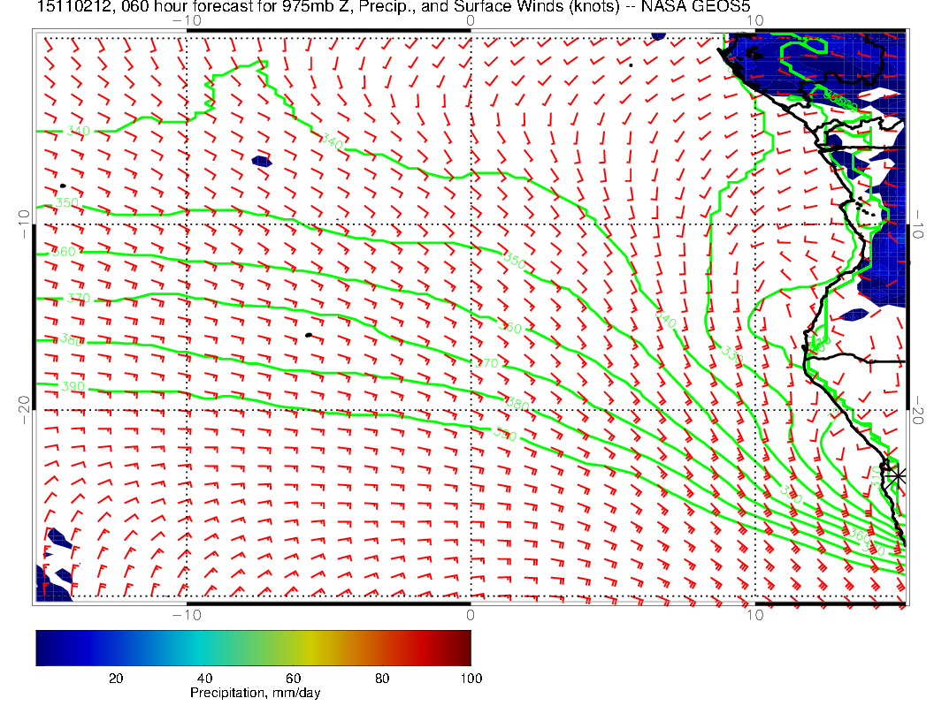Image resolution: width=934 pixels, height=721 pixels.
Task: Click the forecast title text mentioning NASA GEOS5
Action: point(393,7)
